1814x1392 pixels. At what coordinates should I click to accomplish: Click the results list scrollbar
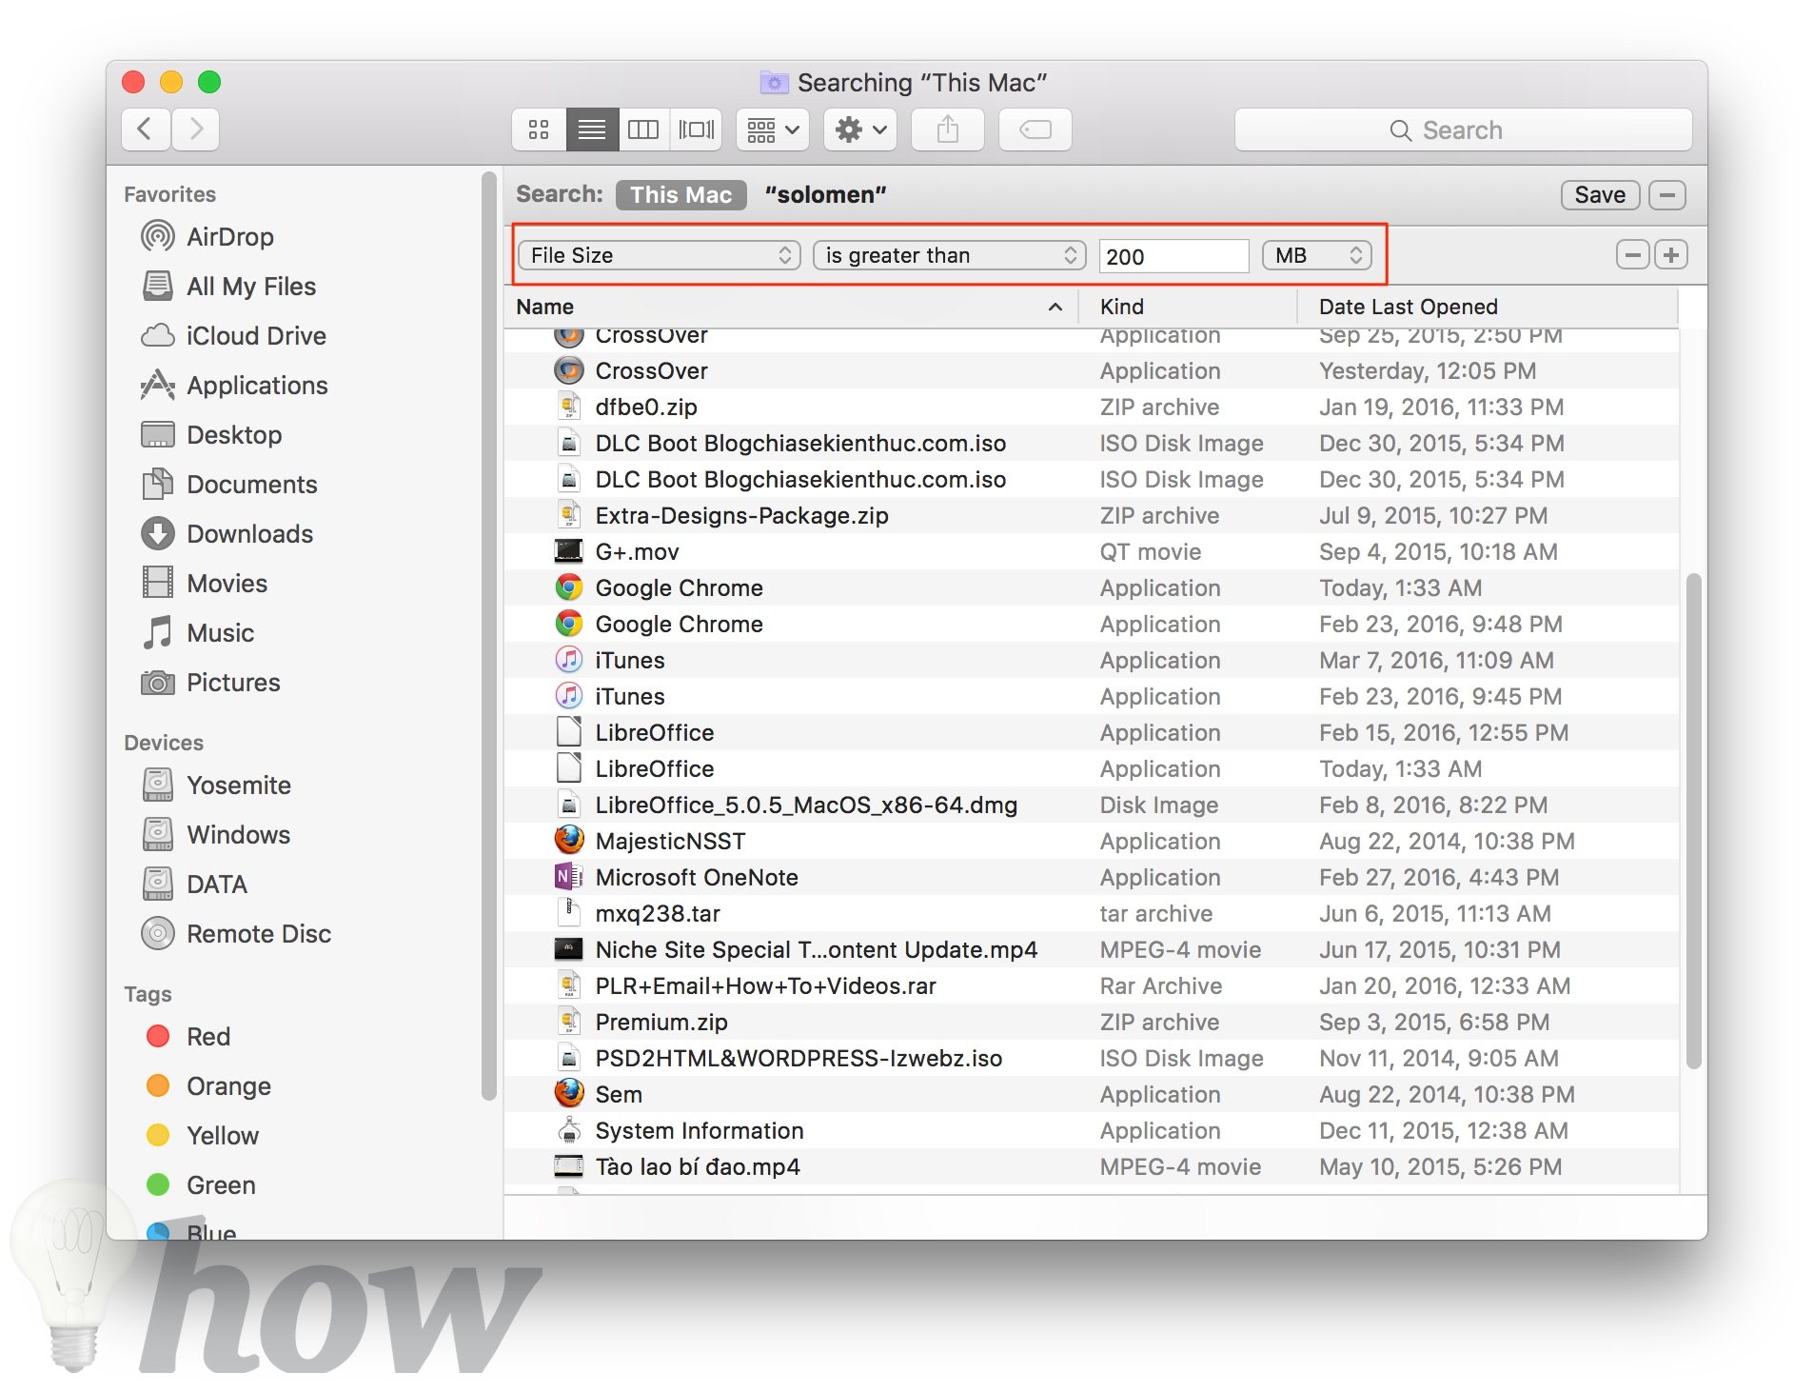pyautogui.click(x=1693, y=821)
